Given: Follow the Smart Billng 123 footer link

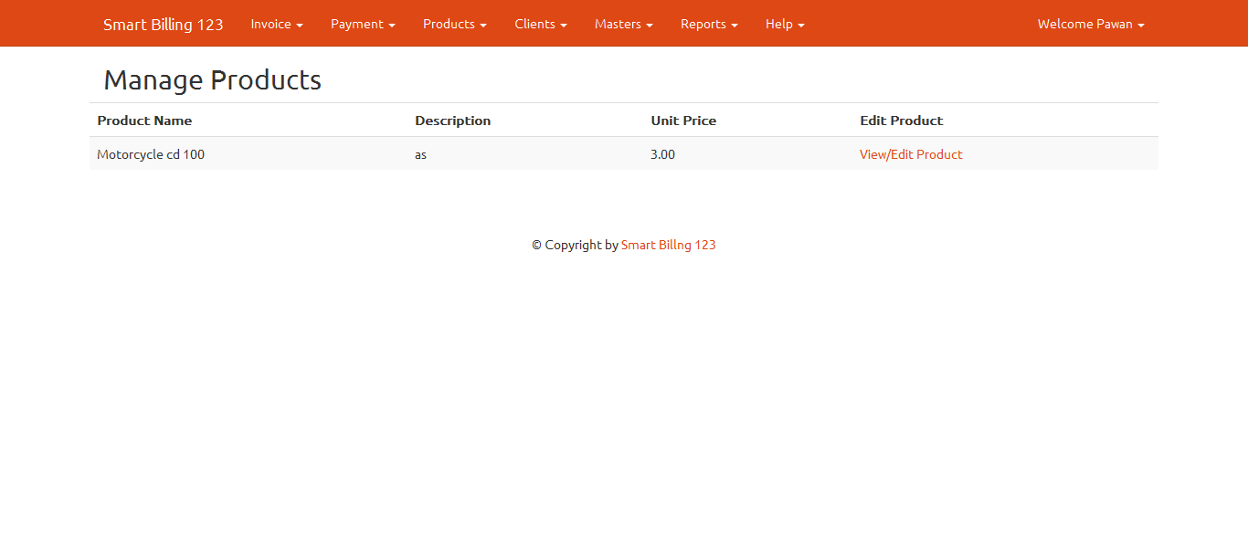Looking at the screenshot, I should [x=669, y=245].
